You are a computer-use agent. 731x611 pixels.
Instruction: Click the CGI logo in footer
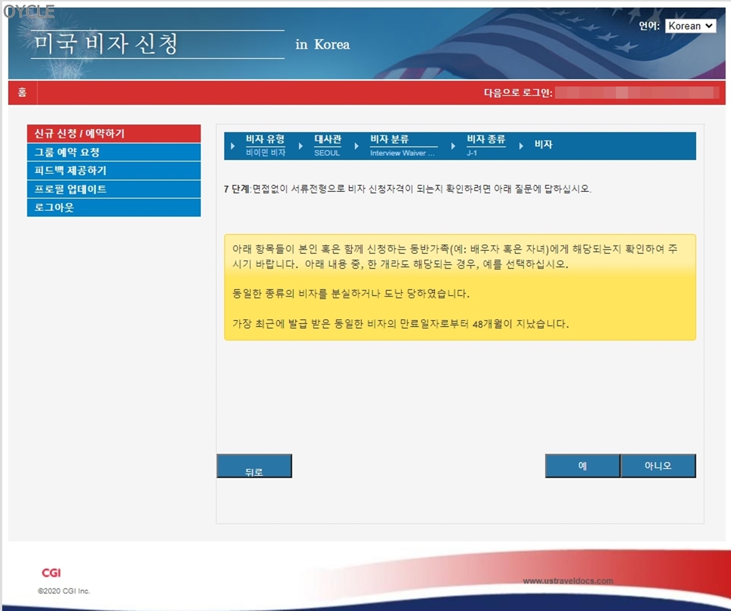point(51,573)
